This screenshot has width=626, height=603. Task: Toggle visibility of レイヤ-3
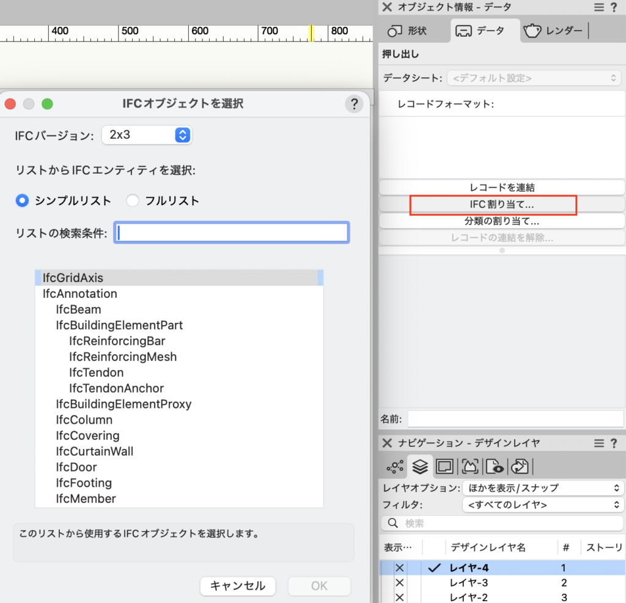tap(400, 583)
